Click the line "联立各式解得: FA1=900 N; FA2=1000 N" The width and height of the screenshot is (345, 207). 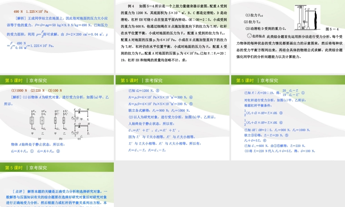[x=159, y=110]
